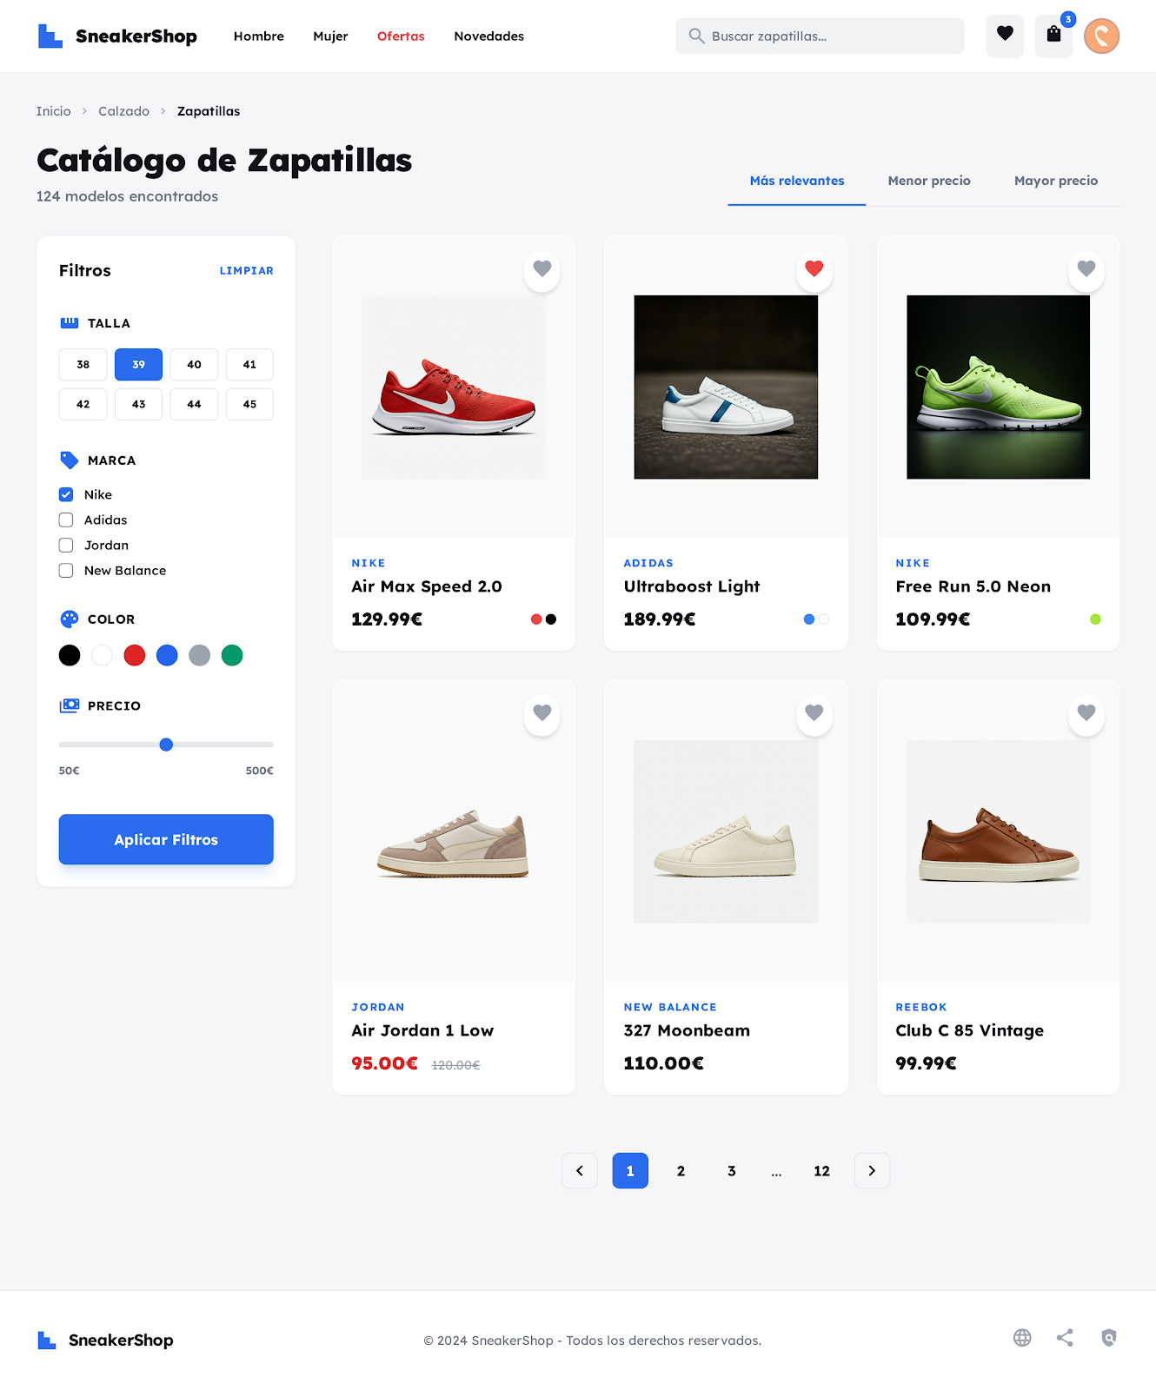The image size is (1156, 1390).
Task: Enable the New Balance brand filter
Action: [x=66, y=570]
